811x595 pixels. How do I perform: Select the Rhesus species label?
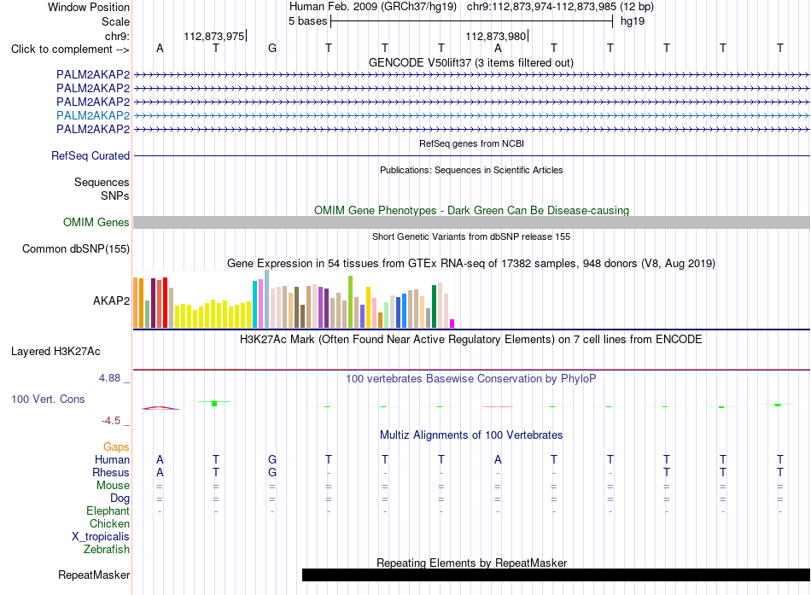[x=111, y=472]
